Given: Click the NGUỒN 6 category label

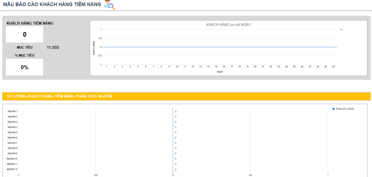Looking at the screenshot, I should 12,137.
